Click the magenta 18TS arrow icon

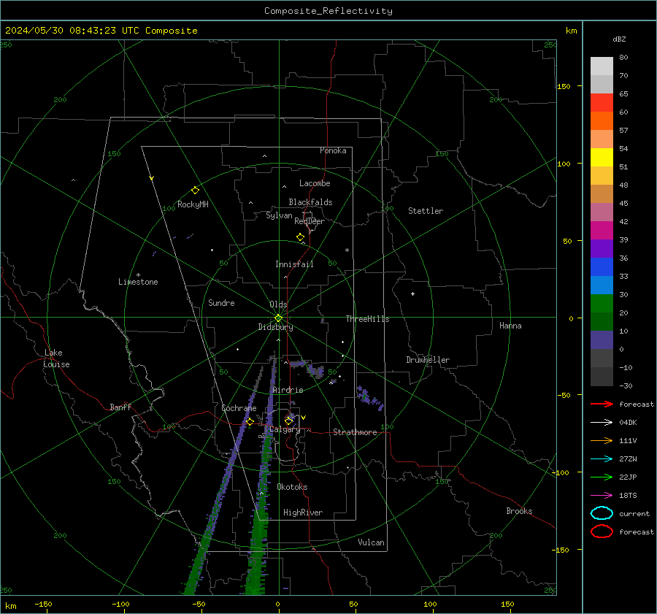[x=602, y=496]
